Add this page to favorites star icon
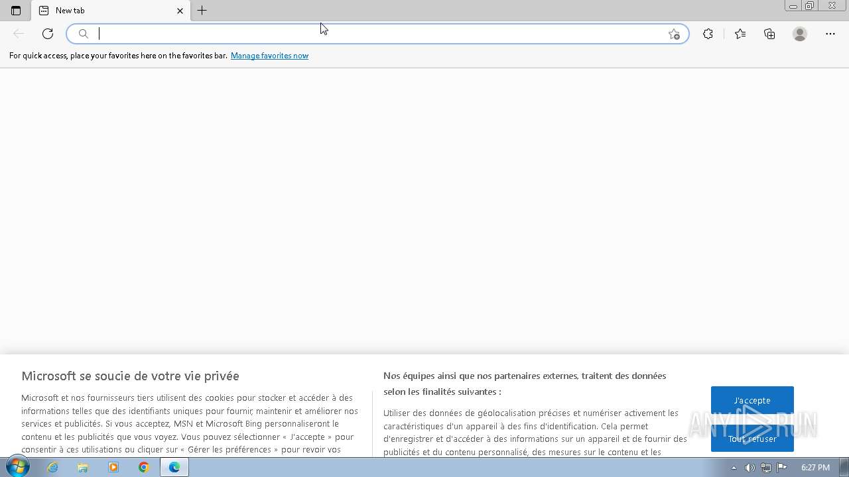 (674, 34)
